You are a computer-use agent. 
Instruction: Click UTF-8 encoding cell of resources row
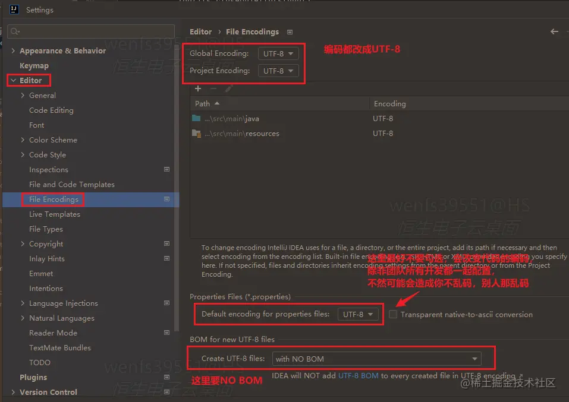(383, 134)
